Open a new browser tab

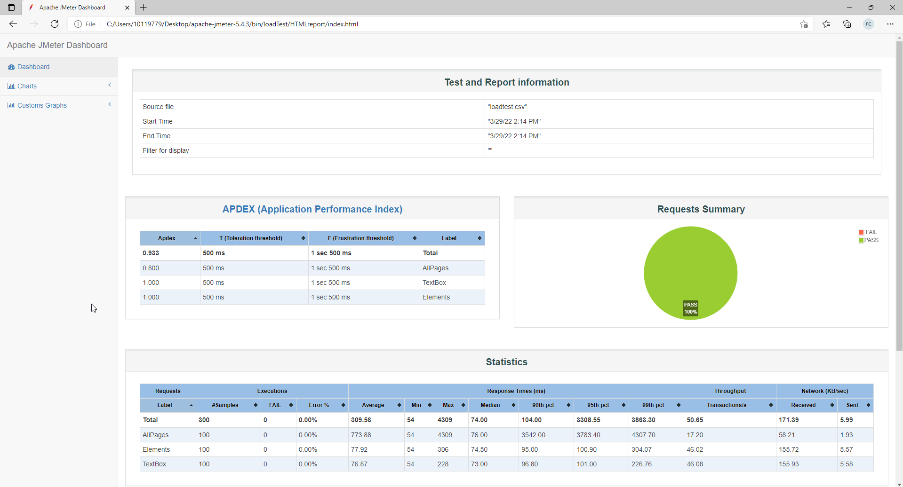tap(144, 8)
